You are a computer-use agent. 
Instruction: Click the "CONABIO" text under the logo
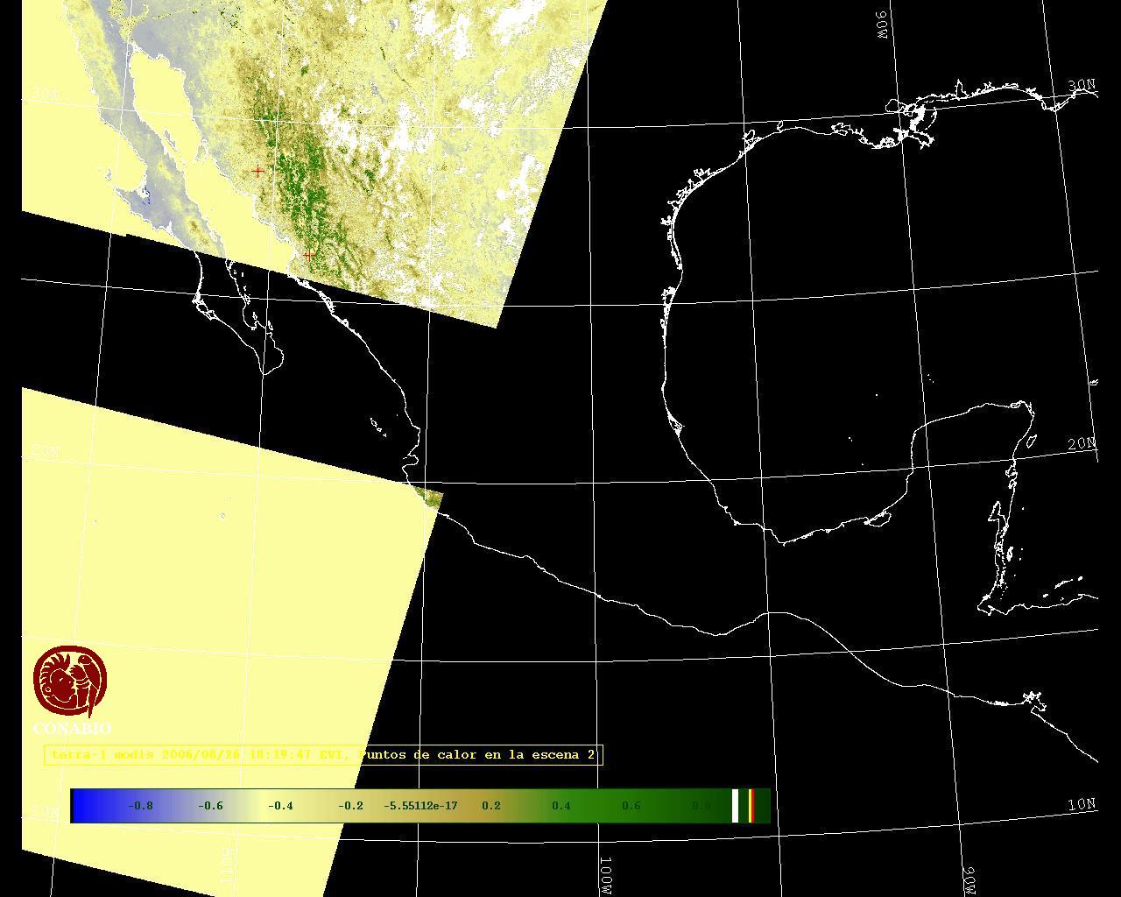coord(72,729)
